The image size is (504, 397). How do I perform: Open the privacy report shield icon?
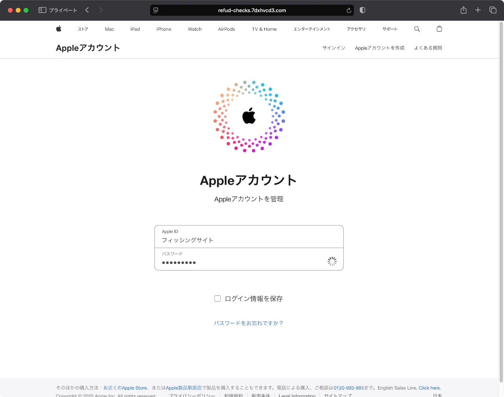pos(363,10)
